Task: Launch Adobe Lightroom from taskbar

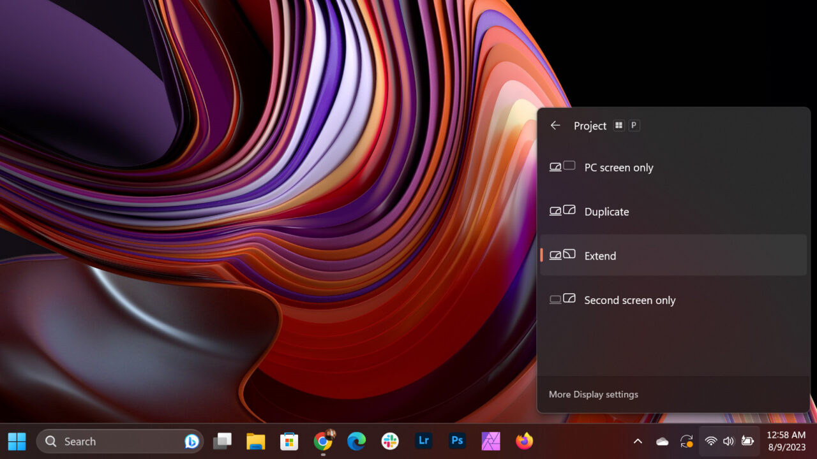Action: 423,441
